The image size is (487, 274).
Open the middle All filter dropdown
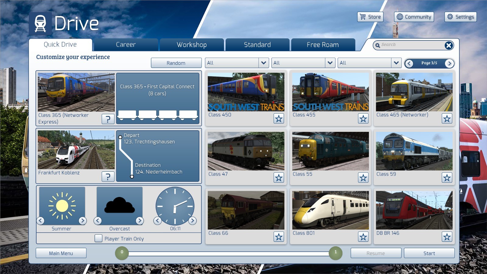tap(330, 63)
